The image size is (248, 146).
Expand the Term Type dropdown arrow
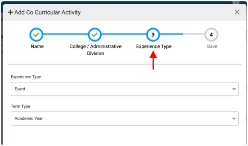tap(234, 119)
